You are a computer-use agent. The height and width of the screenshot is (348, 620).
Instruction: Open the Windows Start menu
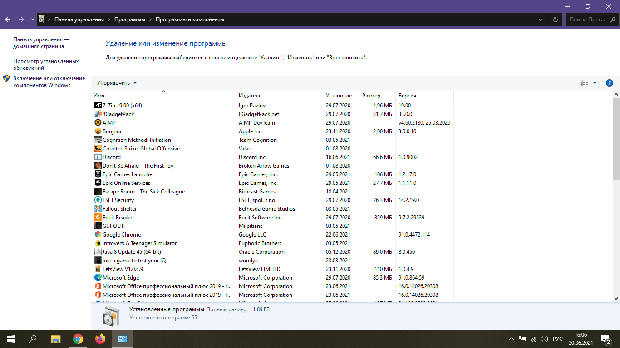(11, 339)
